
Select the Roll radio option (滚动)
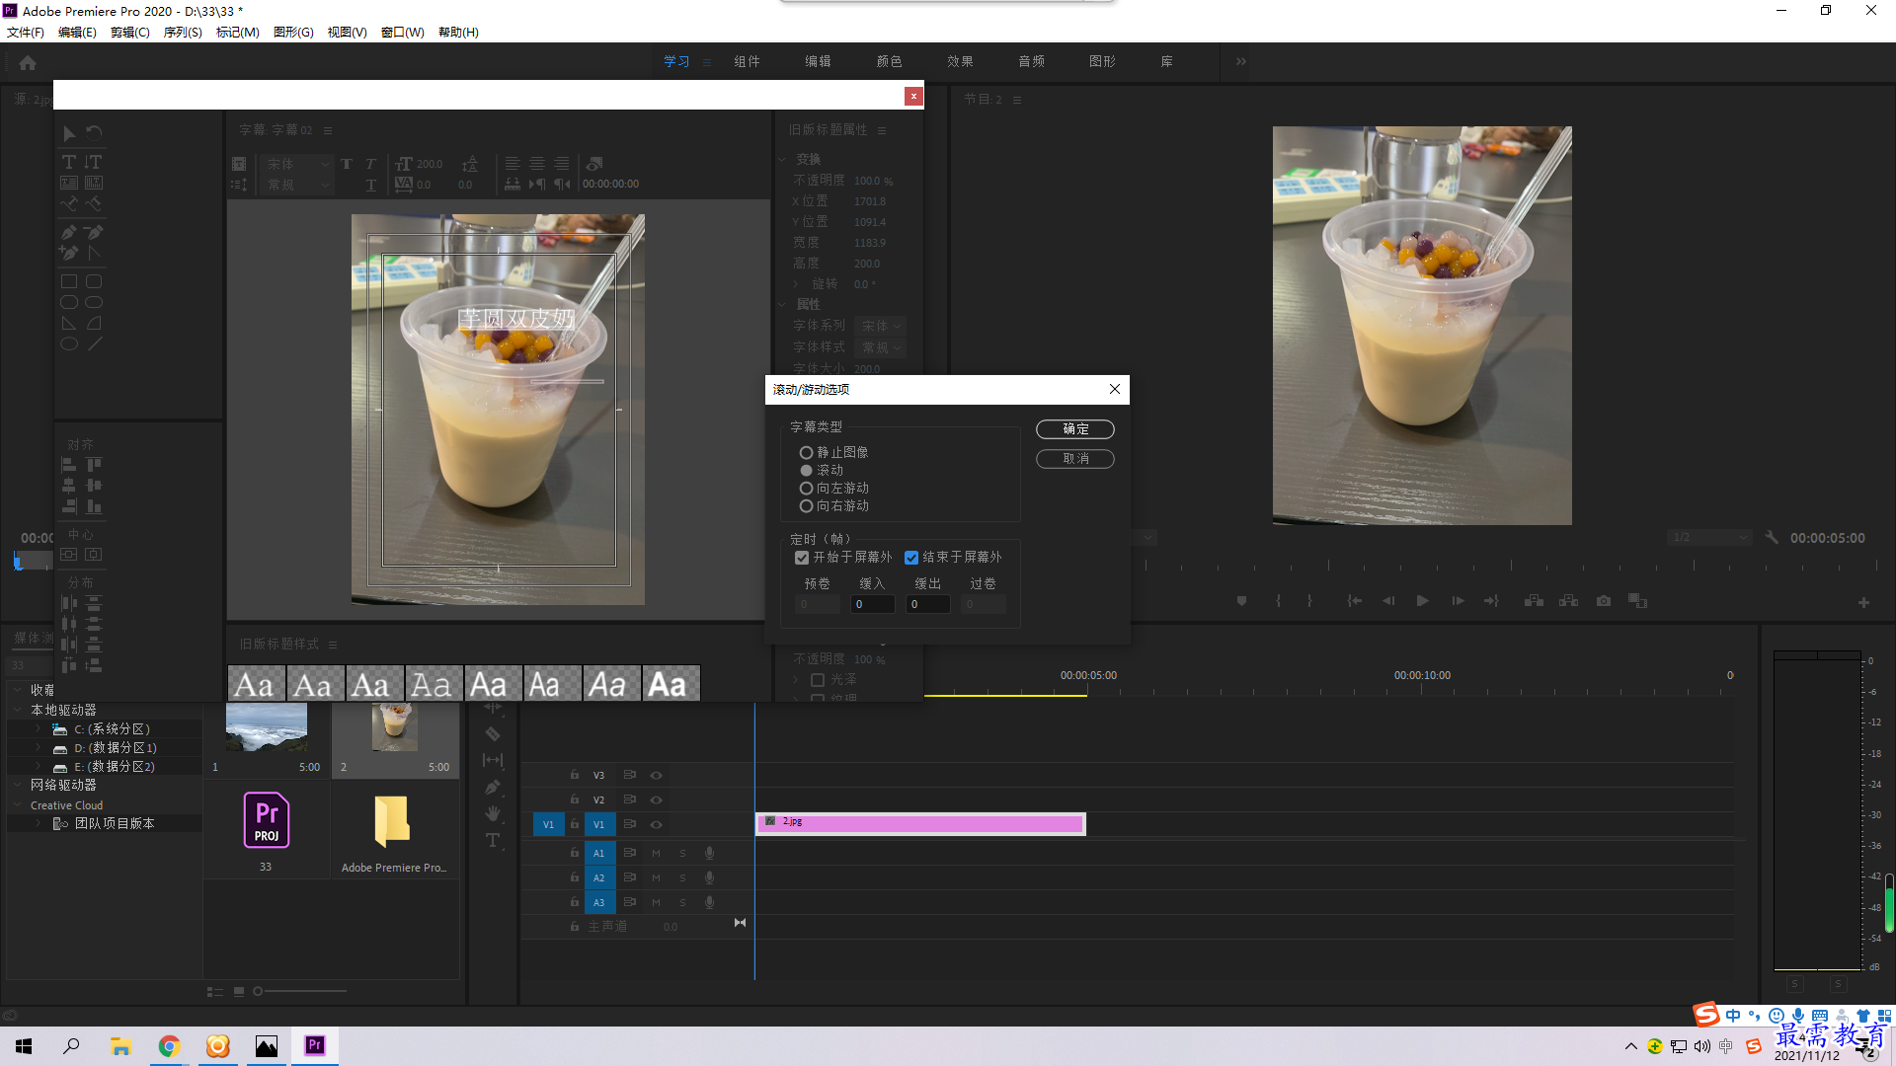point(806,471)
